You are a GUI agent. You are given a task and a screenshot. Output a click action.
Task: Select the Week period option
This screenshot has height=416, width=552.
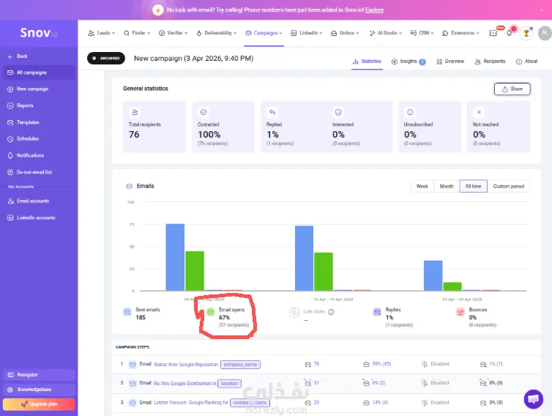422,186
